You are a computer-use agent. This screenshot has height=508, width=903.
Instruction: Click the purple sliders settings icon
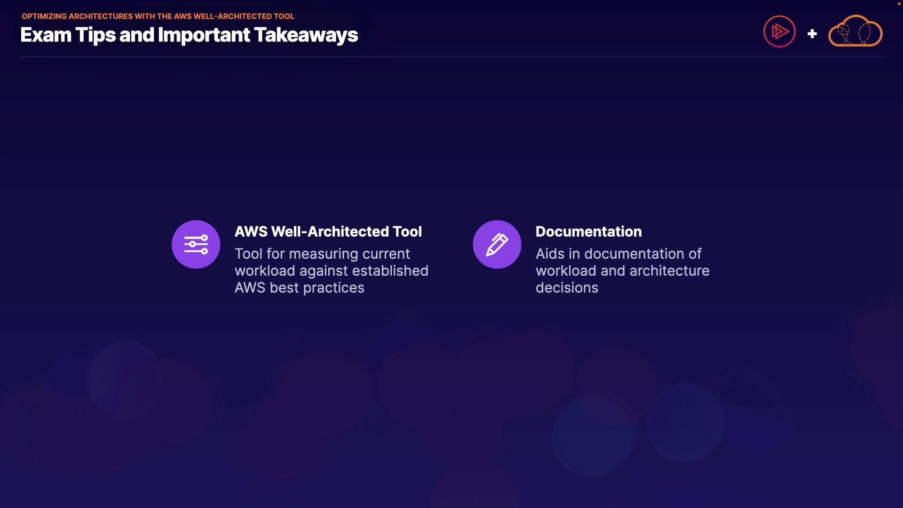tap(196, 244)
